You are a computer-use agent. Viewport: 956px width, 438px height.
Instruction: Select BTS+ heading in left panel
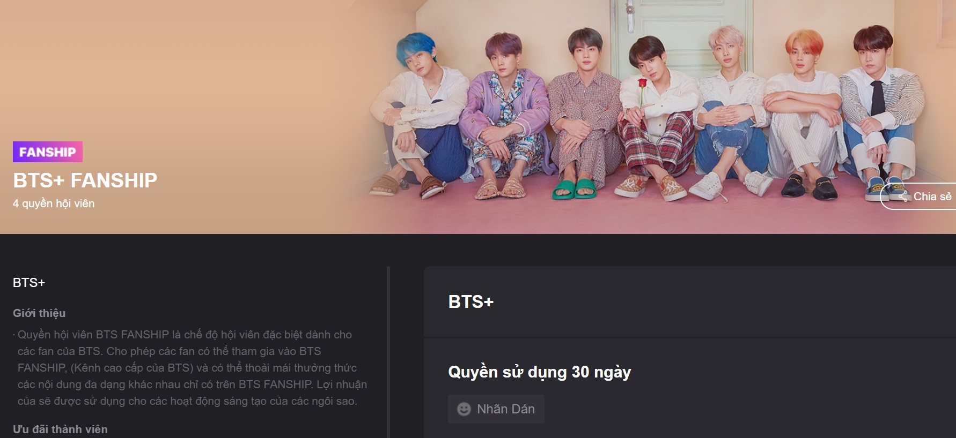tap(29, 283)
